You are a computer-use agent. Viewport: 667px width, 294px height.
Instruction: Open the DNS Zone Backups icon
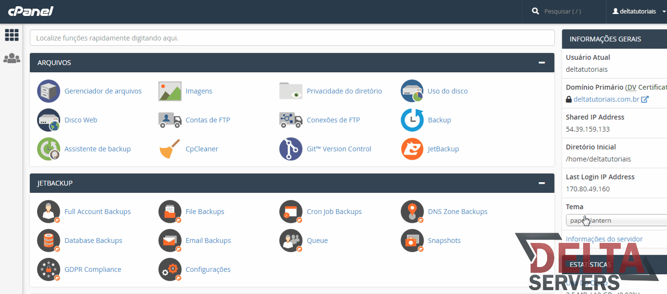412,212
